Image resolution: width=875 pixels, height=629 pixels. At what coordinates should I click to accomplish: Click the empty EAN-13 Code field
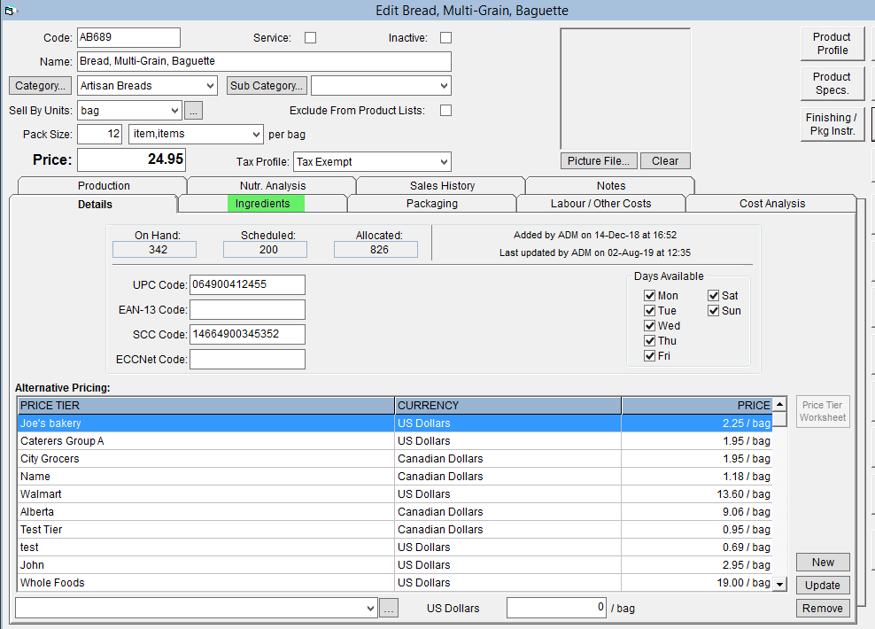(x=247, y=310)
